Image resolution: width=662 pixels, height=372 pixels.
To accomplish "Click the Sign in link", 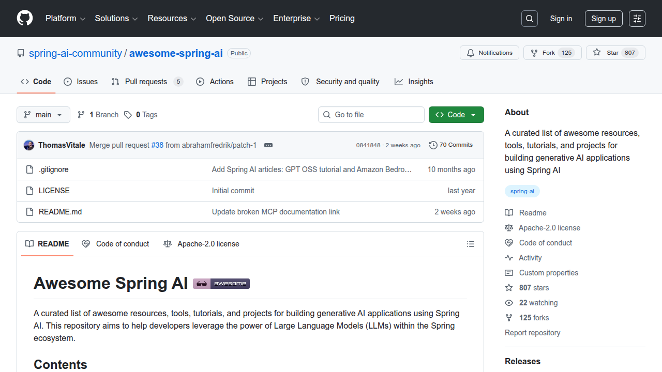I will [561, 19].
